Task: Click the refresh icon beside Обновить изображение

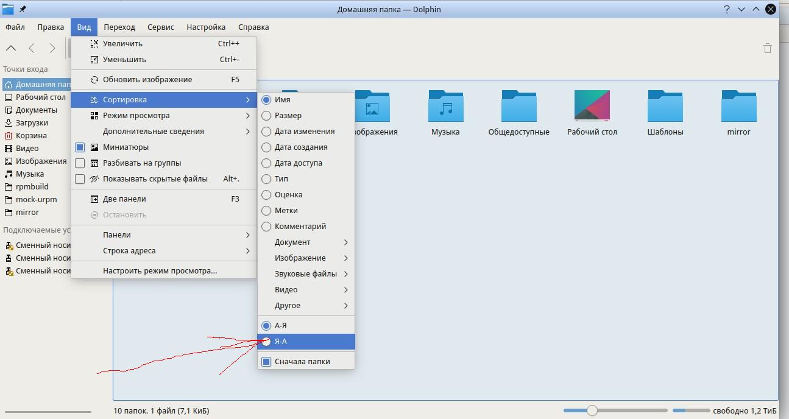Action: click(94, 80)
